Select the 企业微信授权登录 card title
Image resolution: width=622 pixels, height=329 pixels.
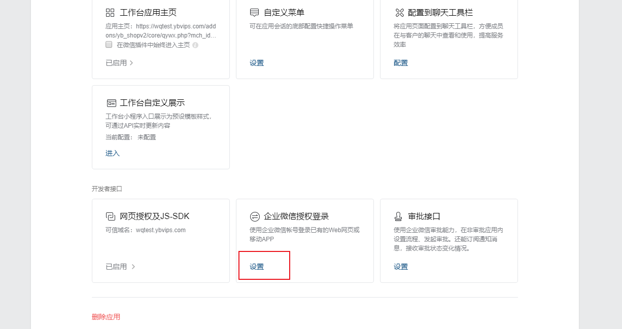(x=296, y=216)
